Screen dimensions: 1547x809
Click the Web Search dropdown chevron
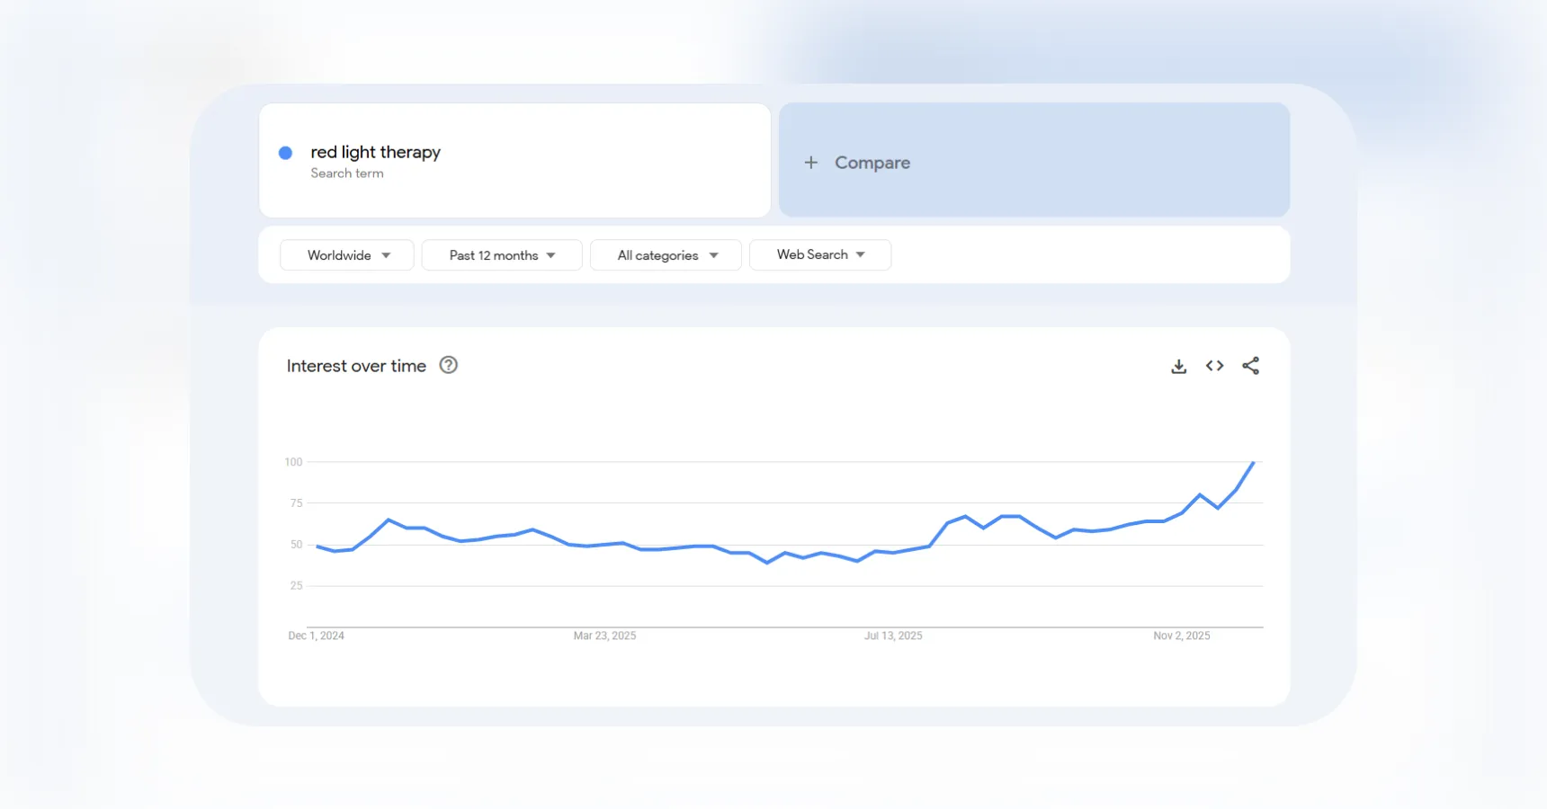862,254
